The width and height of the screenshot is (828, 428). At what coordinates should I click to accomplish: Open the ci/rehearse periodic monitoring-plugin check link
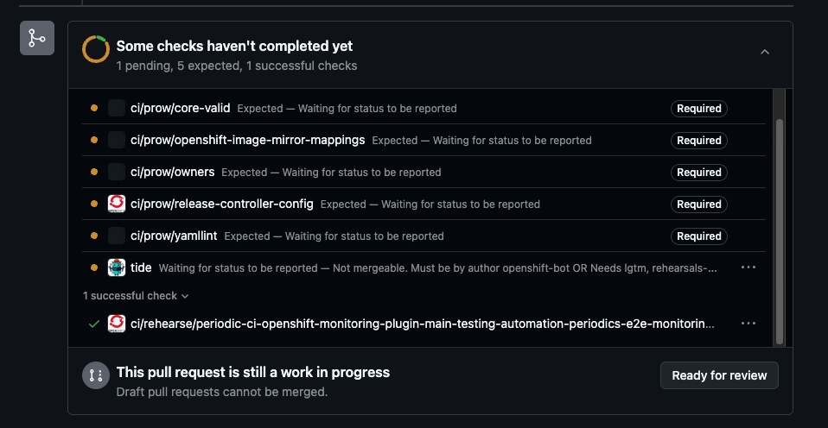[x=423, y=324]
